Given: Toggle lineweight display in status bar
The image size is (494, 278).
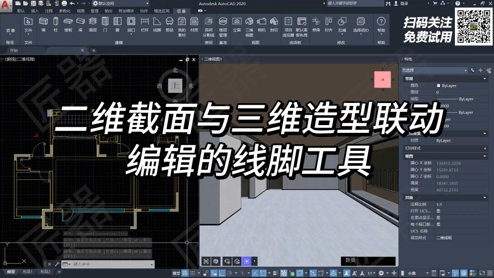Looking at the screenshot, I should pyautogui.click(x=276, y=273).
